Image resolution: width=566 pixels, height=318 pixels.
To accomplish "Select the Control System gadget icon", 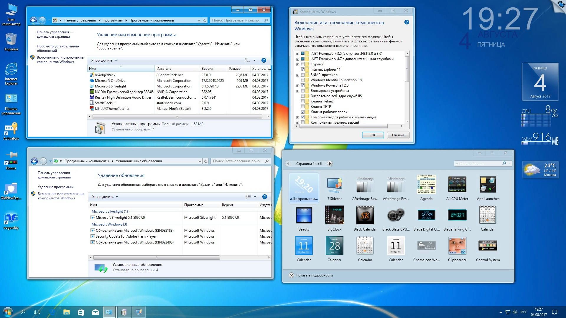I will (488, 246).
